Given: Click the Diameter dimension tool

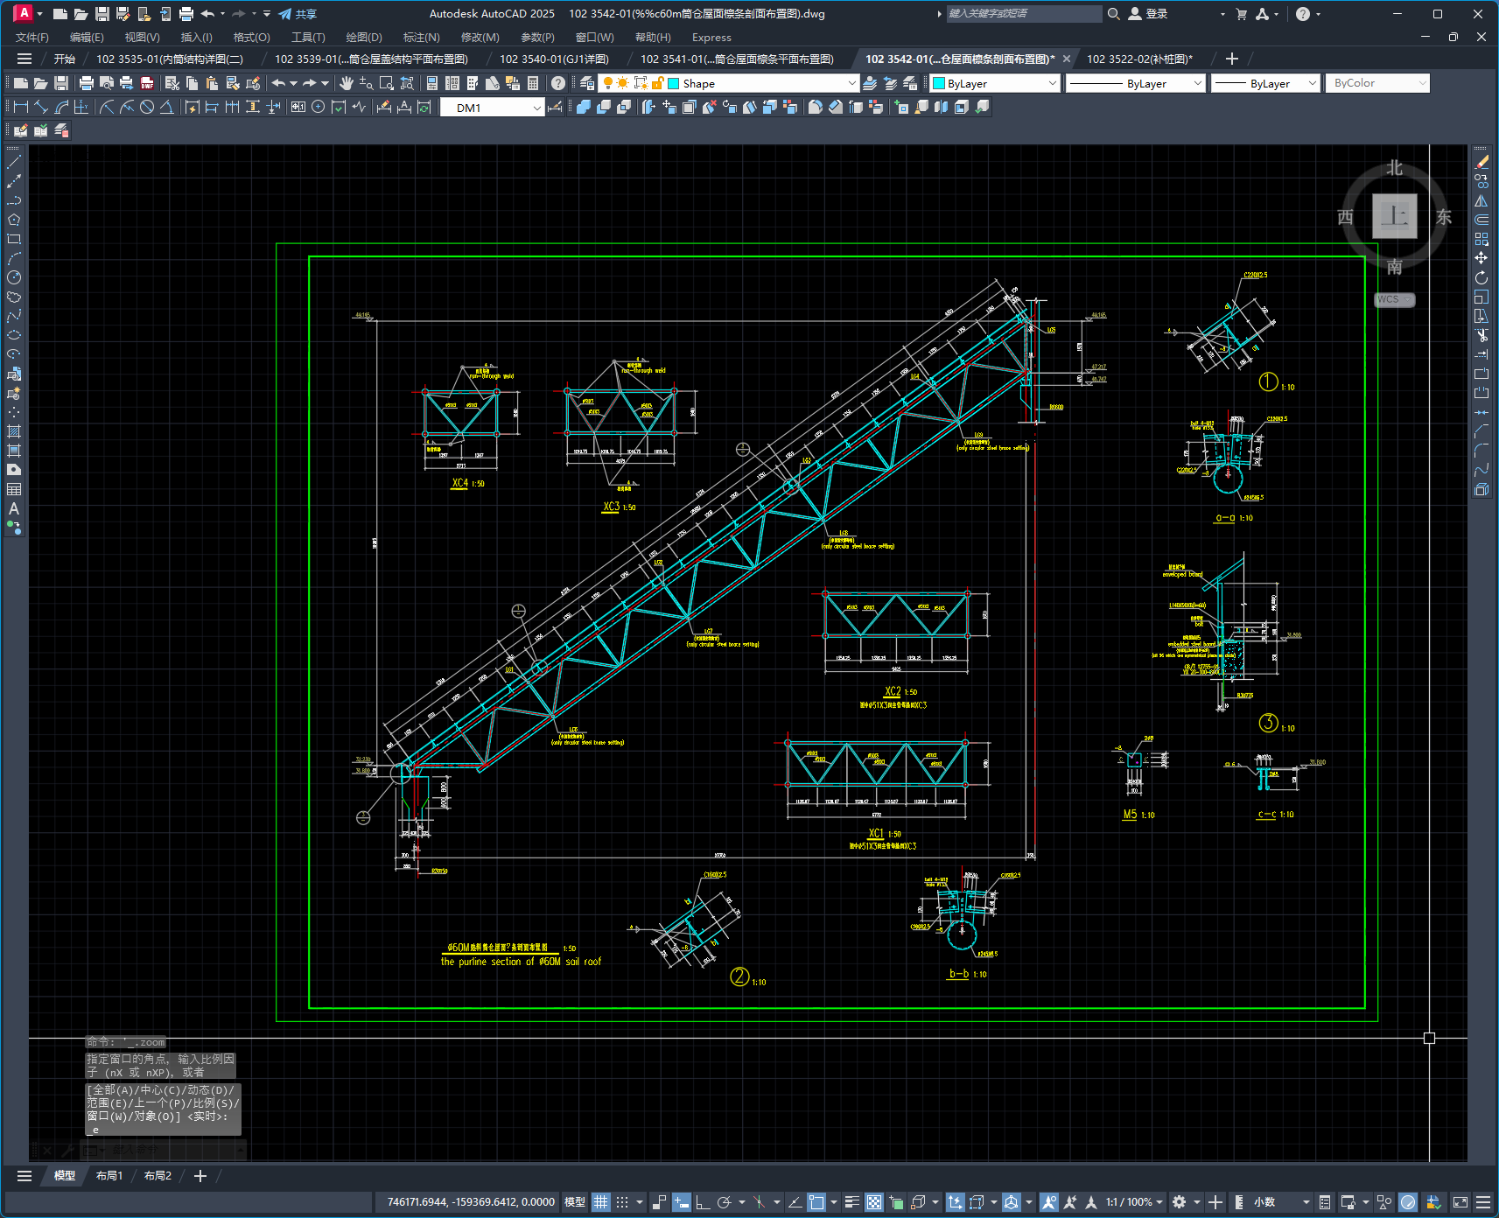Looking at the screenshot, I should (147, 107).
